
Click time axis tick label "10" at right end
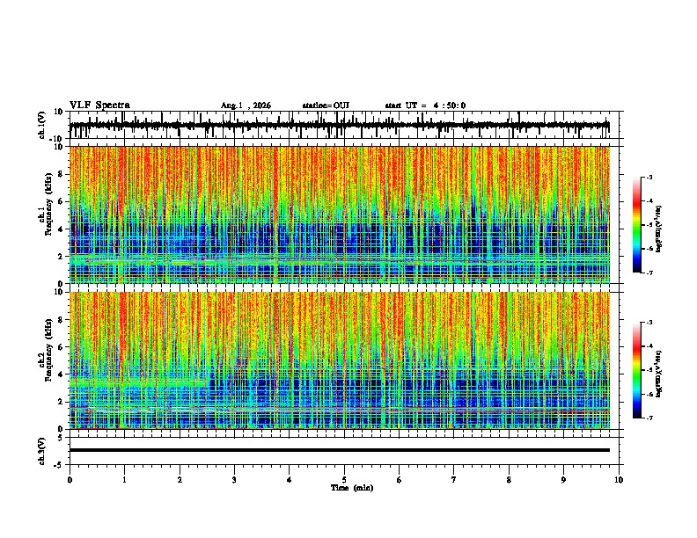(x=619, y=480)
